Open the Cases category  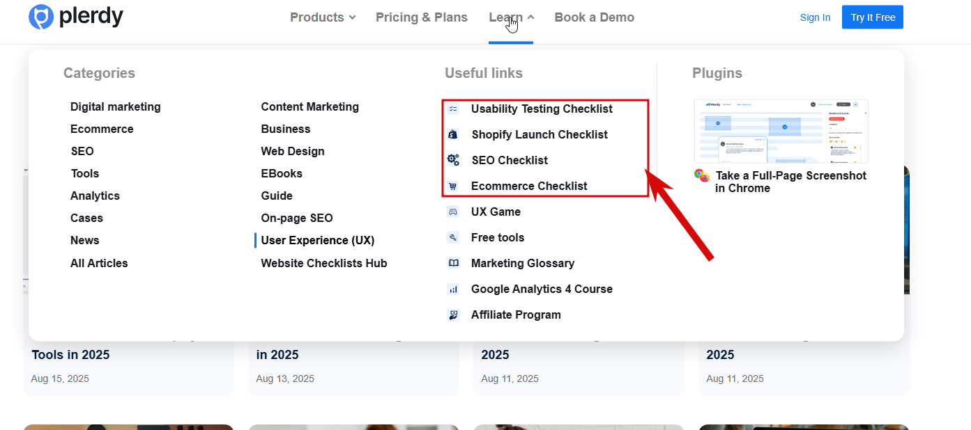click(86, 218)
